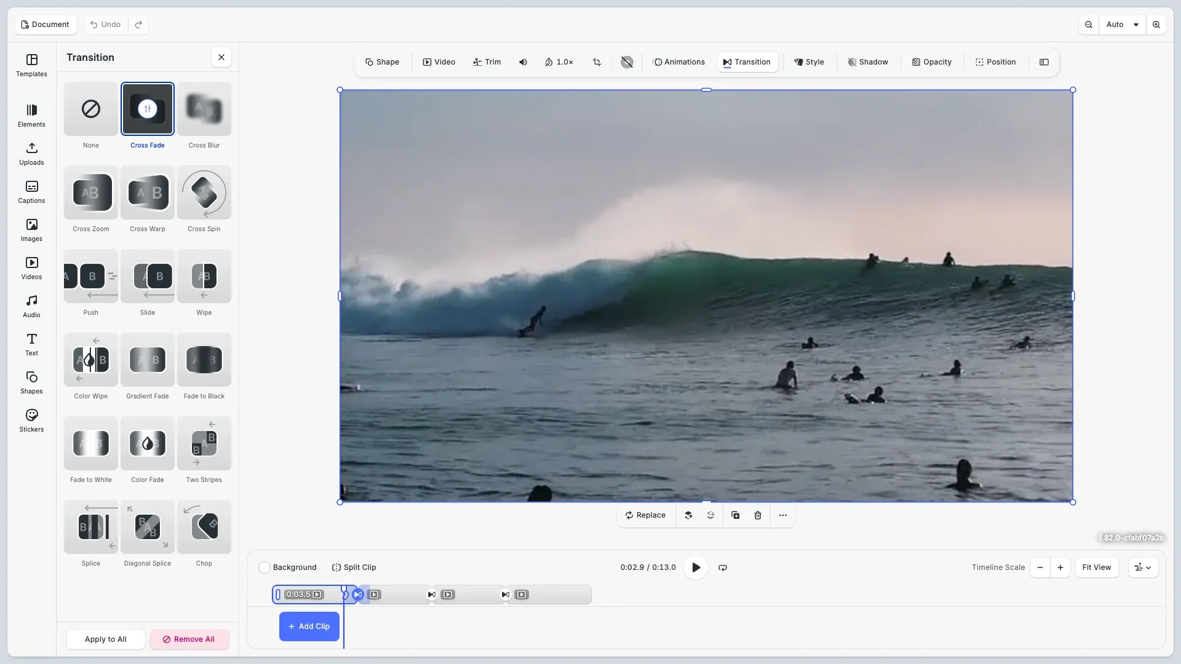Open the Text sidebar panel
The image size is (1181, 664).
pyautogui.click(x=31, y=344)
